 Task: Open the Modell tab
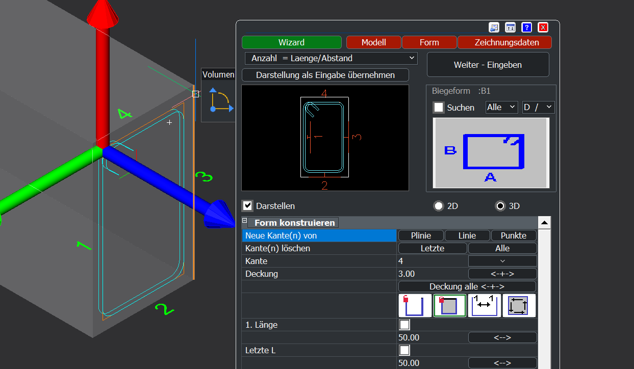[373, 42]
